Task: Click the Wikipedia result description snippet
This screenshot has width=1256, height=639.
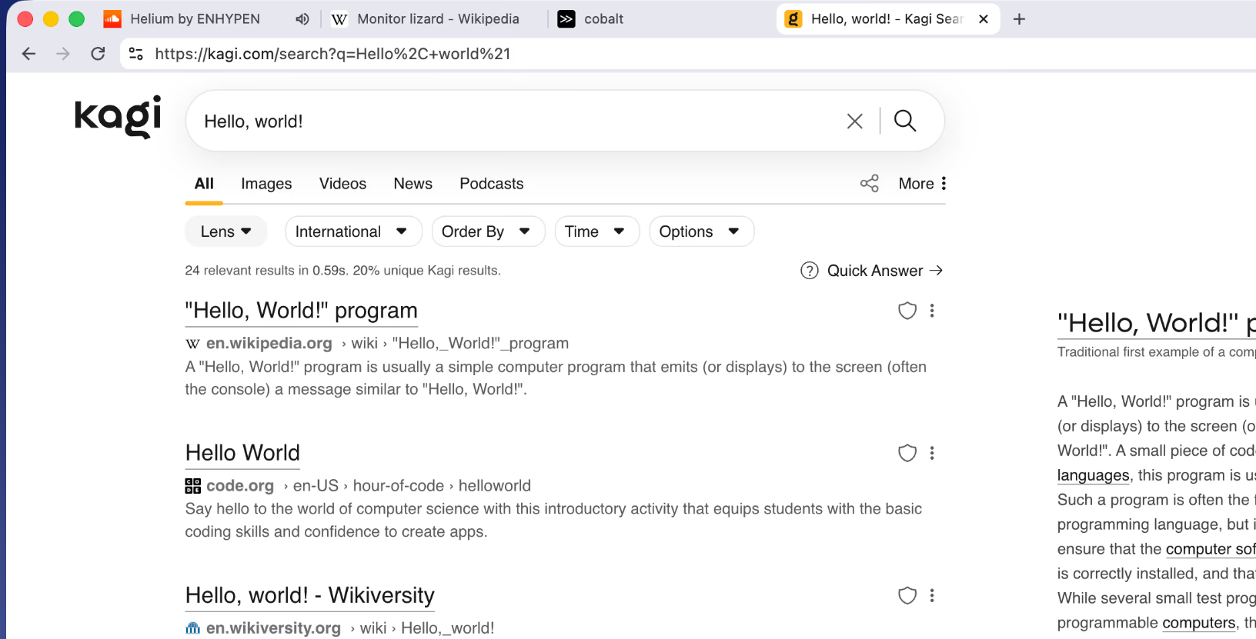Action: click(x=556, y=378)
